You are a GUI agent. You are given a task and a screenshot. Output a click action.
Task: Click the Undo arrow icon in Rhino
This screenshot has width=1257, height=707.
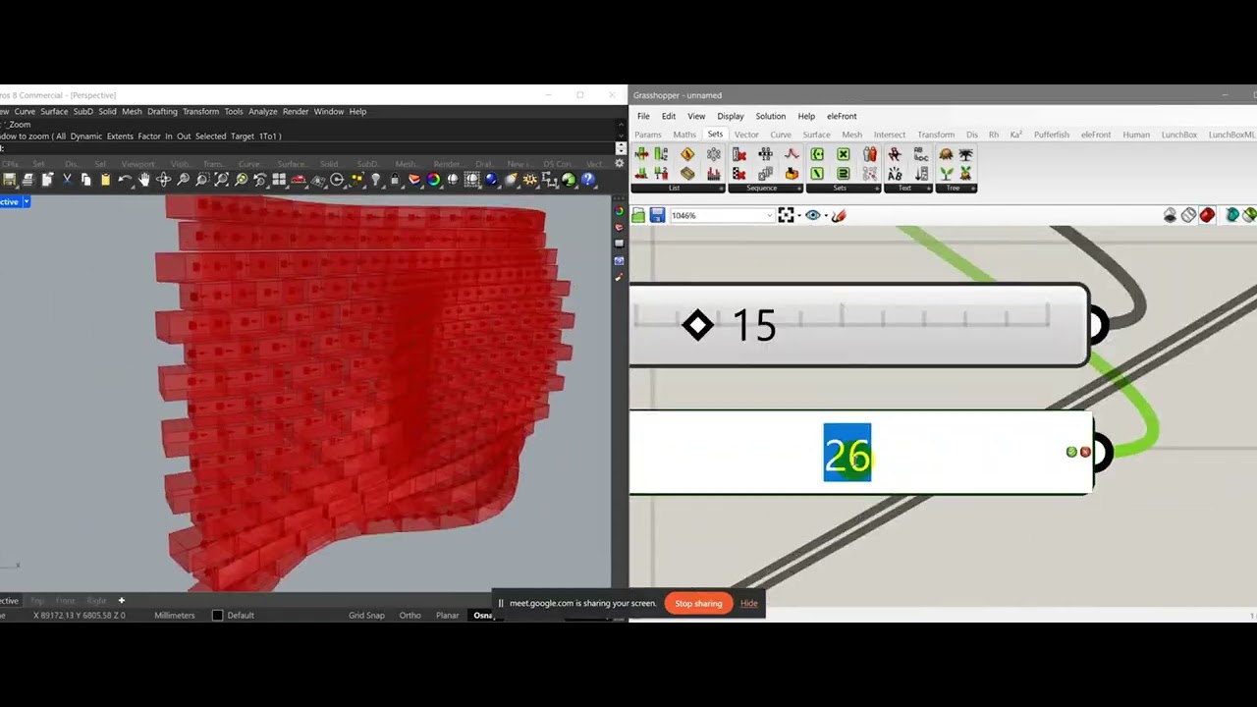click(x=125, y=180)
